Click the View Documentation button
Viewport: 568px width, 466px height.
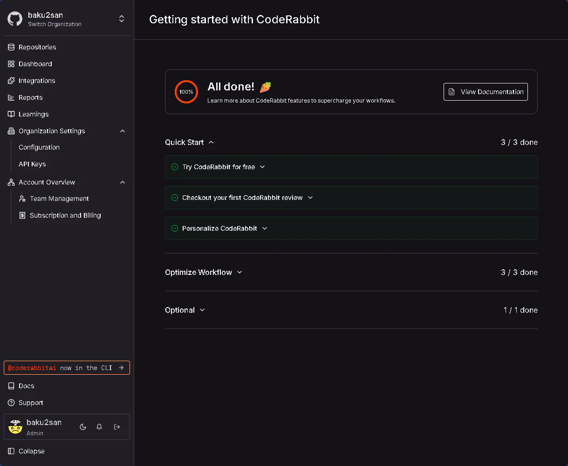click(486, 92)
